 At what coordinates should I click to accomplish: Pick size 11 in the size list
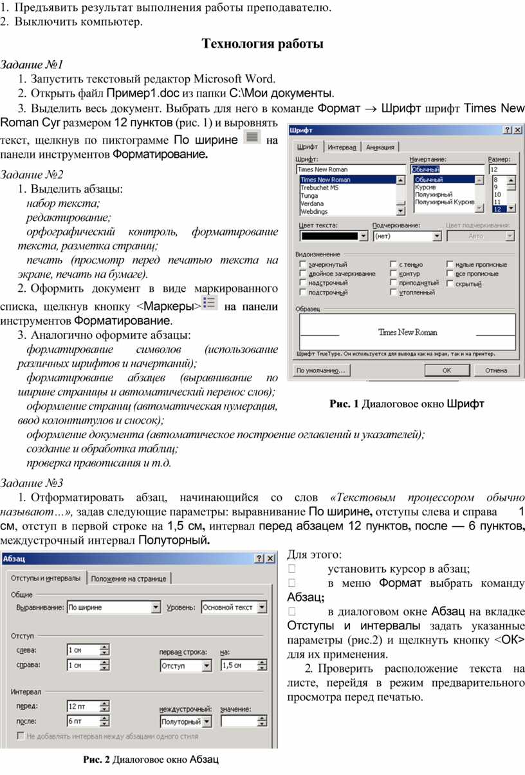point(499,202)
